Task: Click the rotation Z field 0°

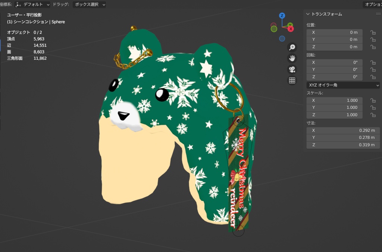Action: [x=335, y=77]
